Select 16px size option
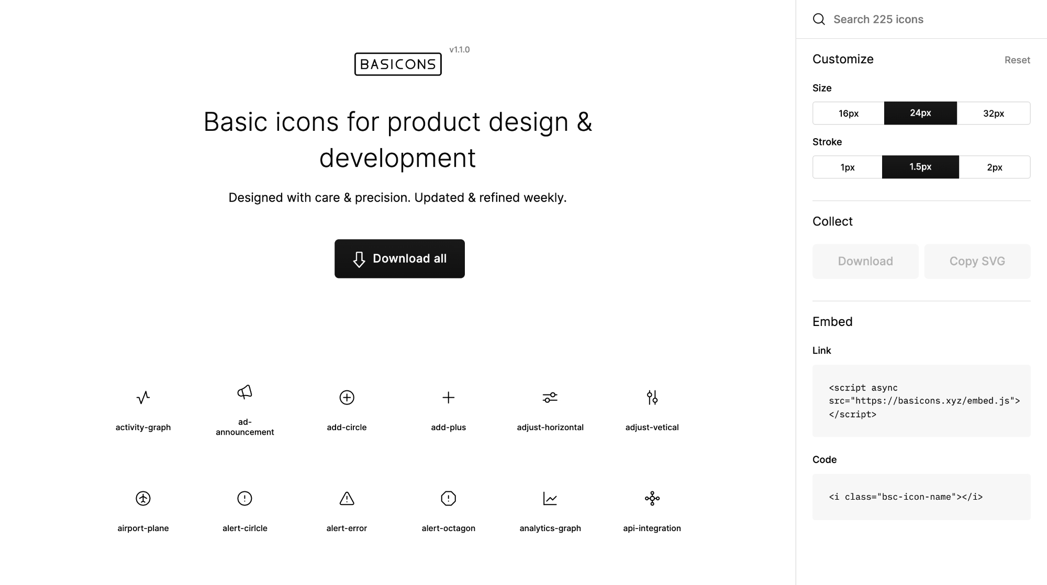This screenshot has height=585, width=1047. [849, 113]
